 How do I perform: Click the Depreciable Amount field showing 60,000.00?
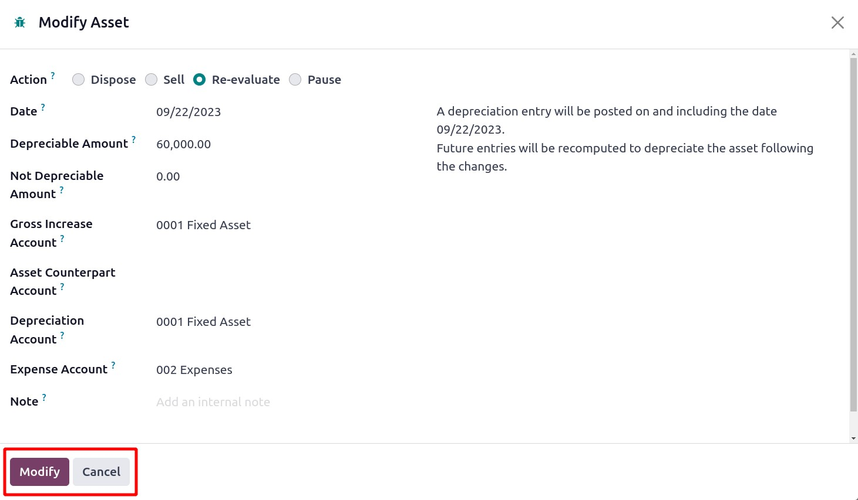tap(282, 144)
